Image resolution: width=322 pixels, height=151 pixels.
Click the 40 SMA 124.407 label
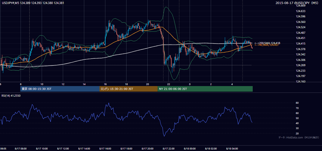(266, 45)
